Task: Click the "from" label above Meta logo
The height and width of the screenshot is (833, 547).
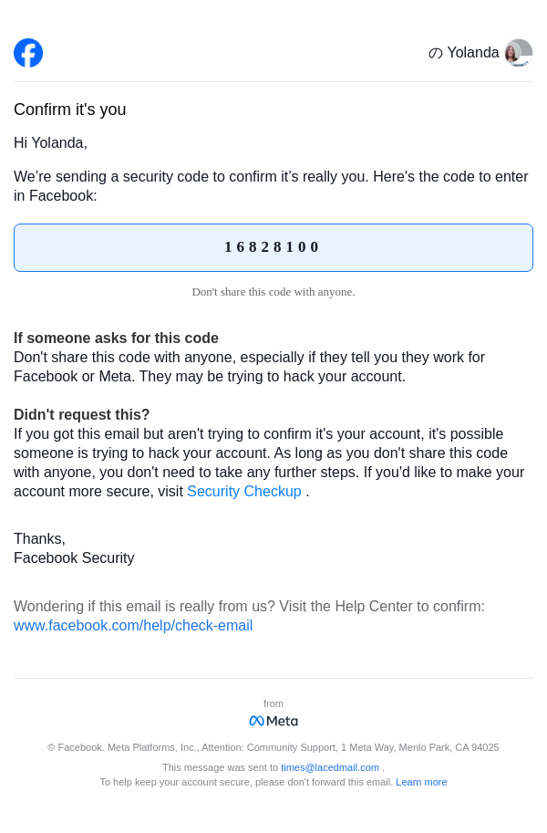Action: [273, 703]
